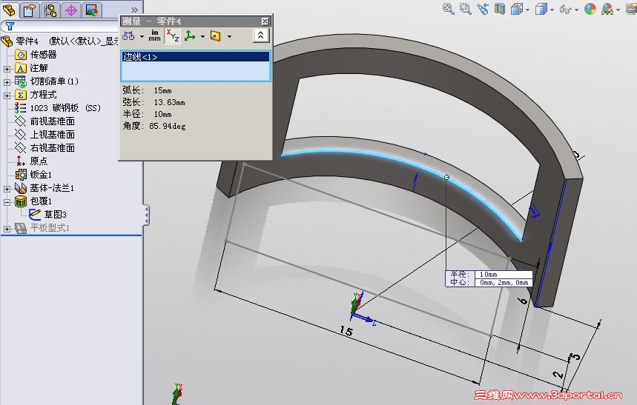
Task: Click the Zoom to Fit icon
Action: (x=449, y=9)
